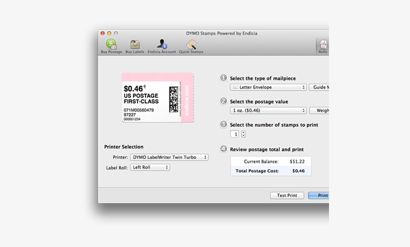
Task: Minimize the window with the yellow button
Action: click(x=109, y=33)
